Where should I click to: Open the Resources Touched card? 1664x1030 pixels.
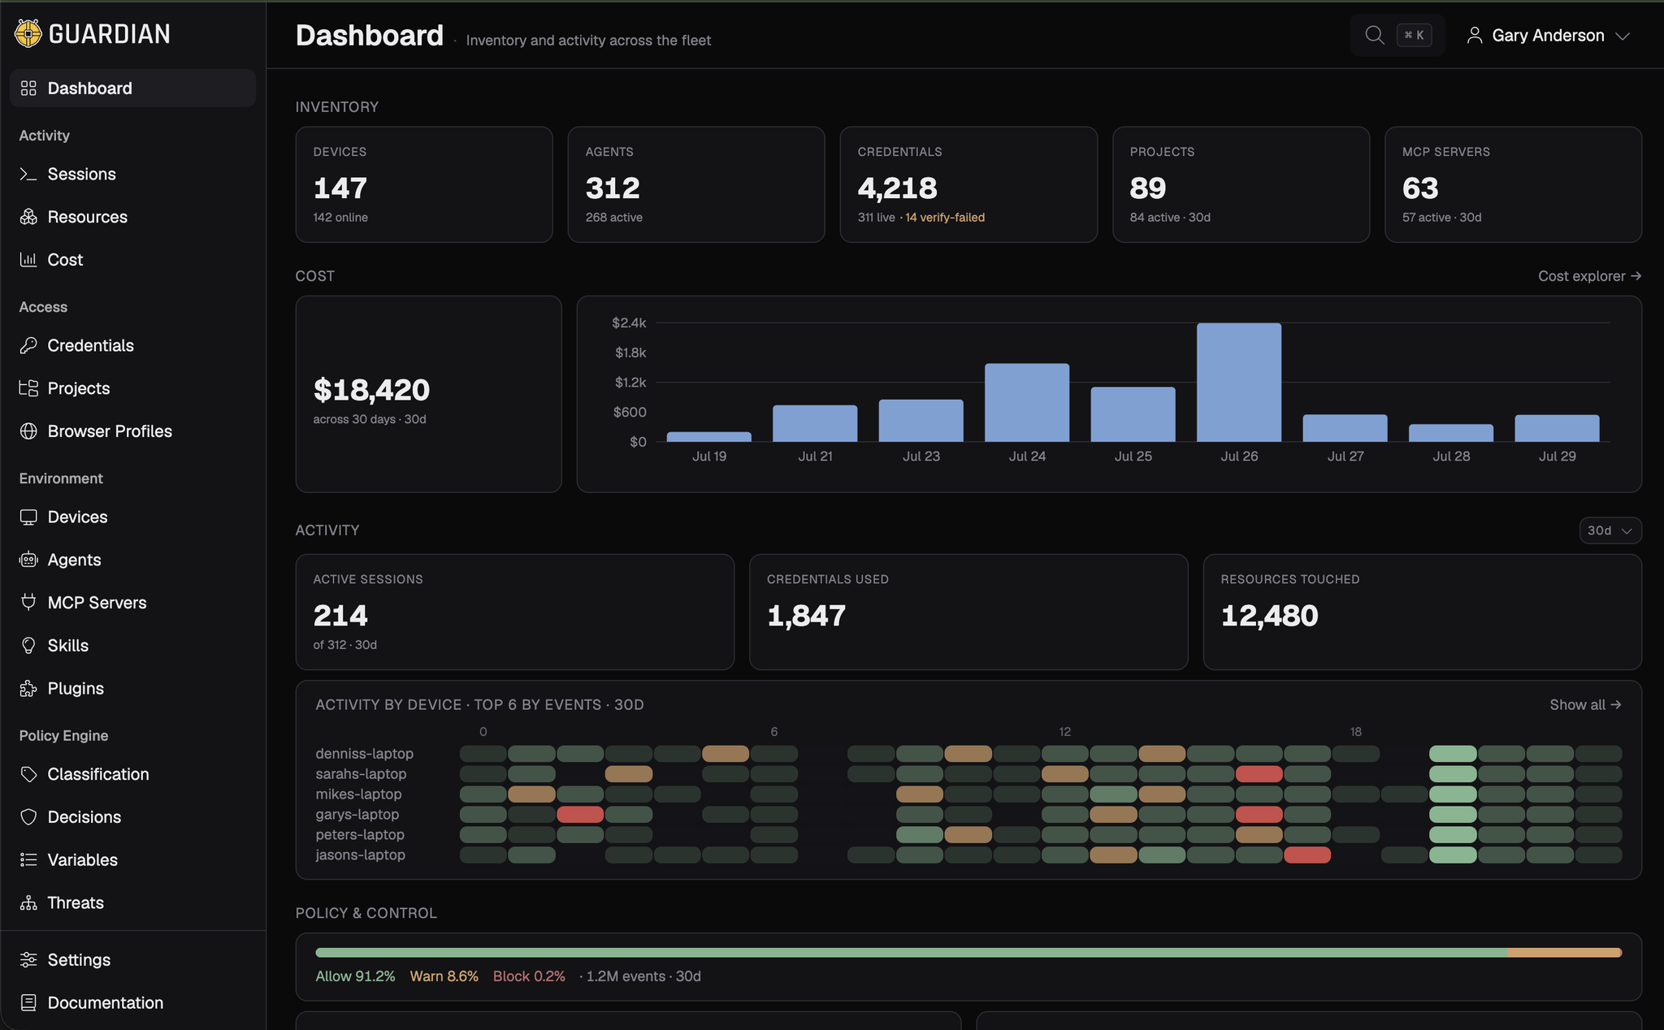[1422, 612]
